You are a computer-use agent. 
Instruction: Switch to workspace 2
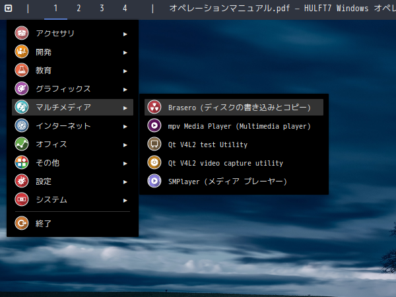(79, 9)
